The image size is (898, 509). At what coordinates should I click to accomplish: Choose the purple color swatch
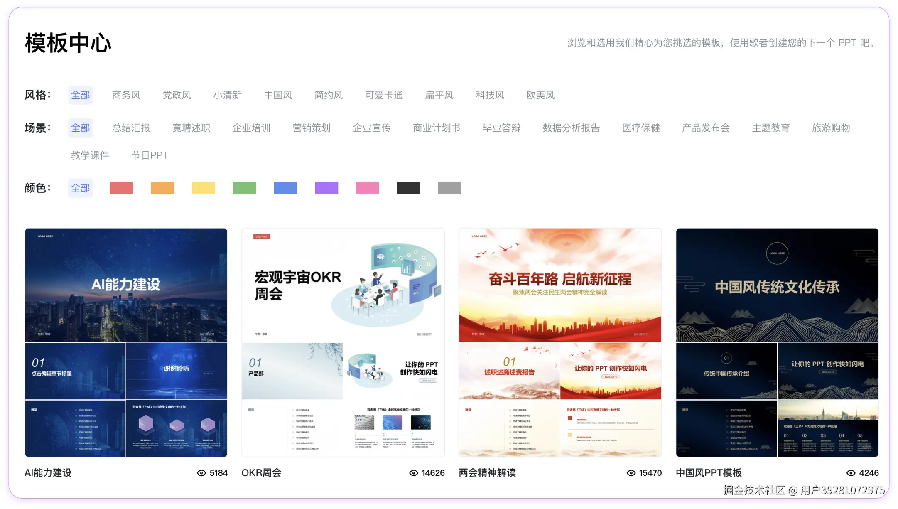[326, 188]
